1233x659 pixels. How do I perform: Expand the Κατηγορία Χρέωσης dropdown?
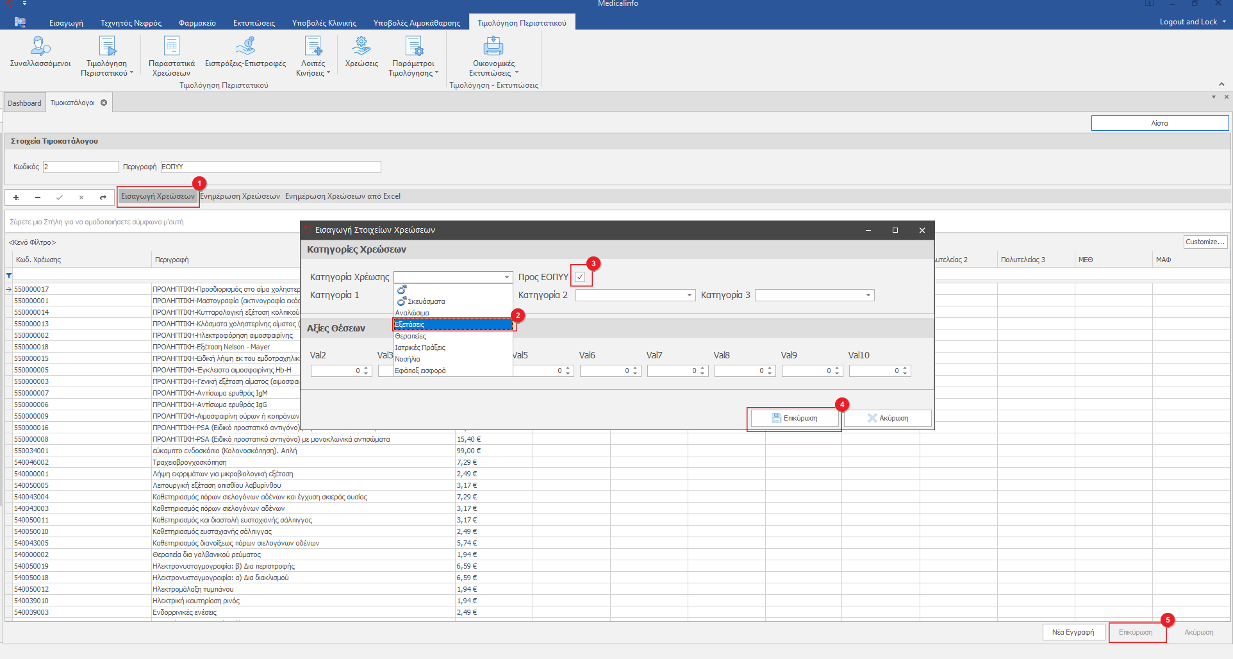pos(506,278)
